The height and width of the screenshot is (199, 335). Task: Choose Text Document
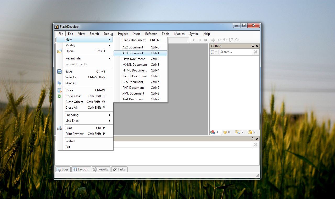coord(140,99)
